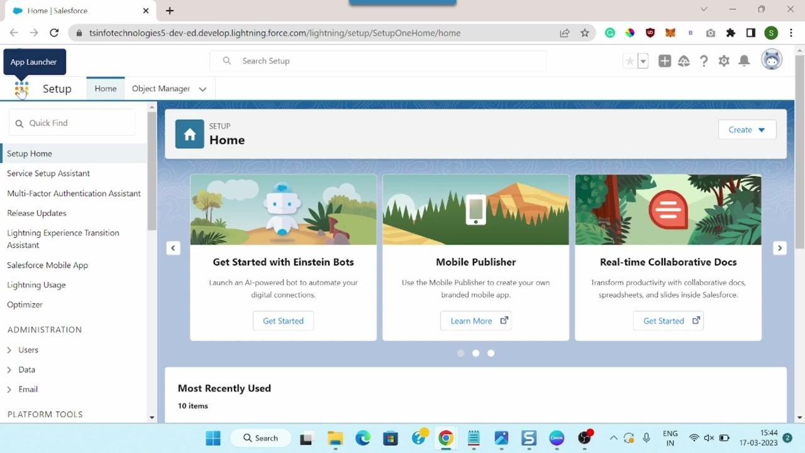Click the Grammarly extension icon
The image size is (805, 453).
pos(610,33)
